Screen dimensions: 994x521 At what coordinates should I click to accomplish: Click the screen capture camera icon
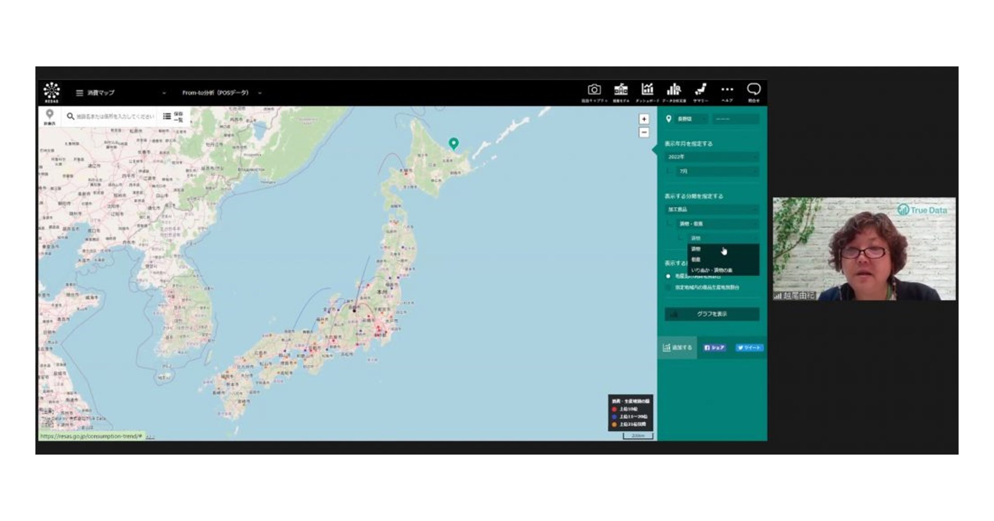pyautogui.click(x=595, y=91)
